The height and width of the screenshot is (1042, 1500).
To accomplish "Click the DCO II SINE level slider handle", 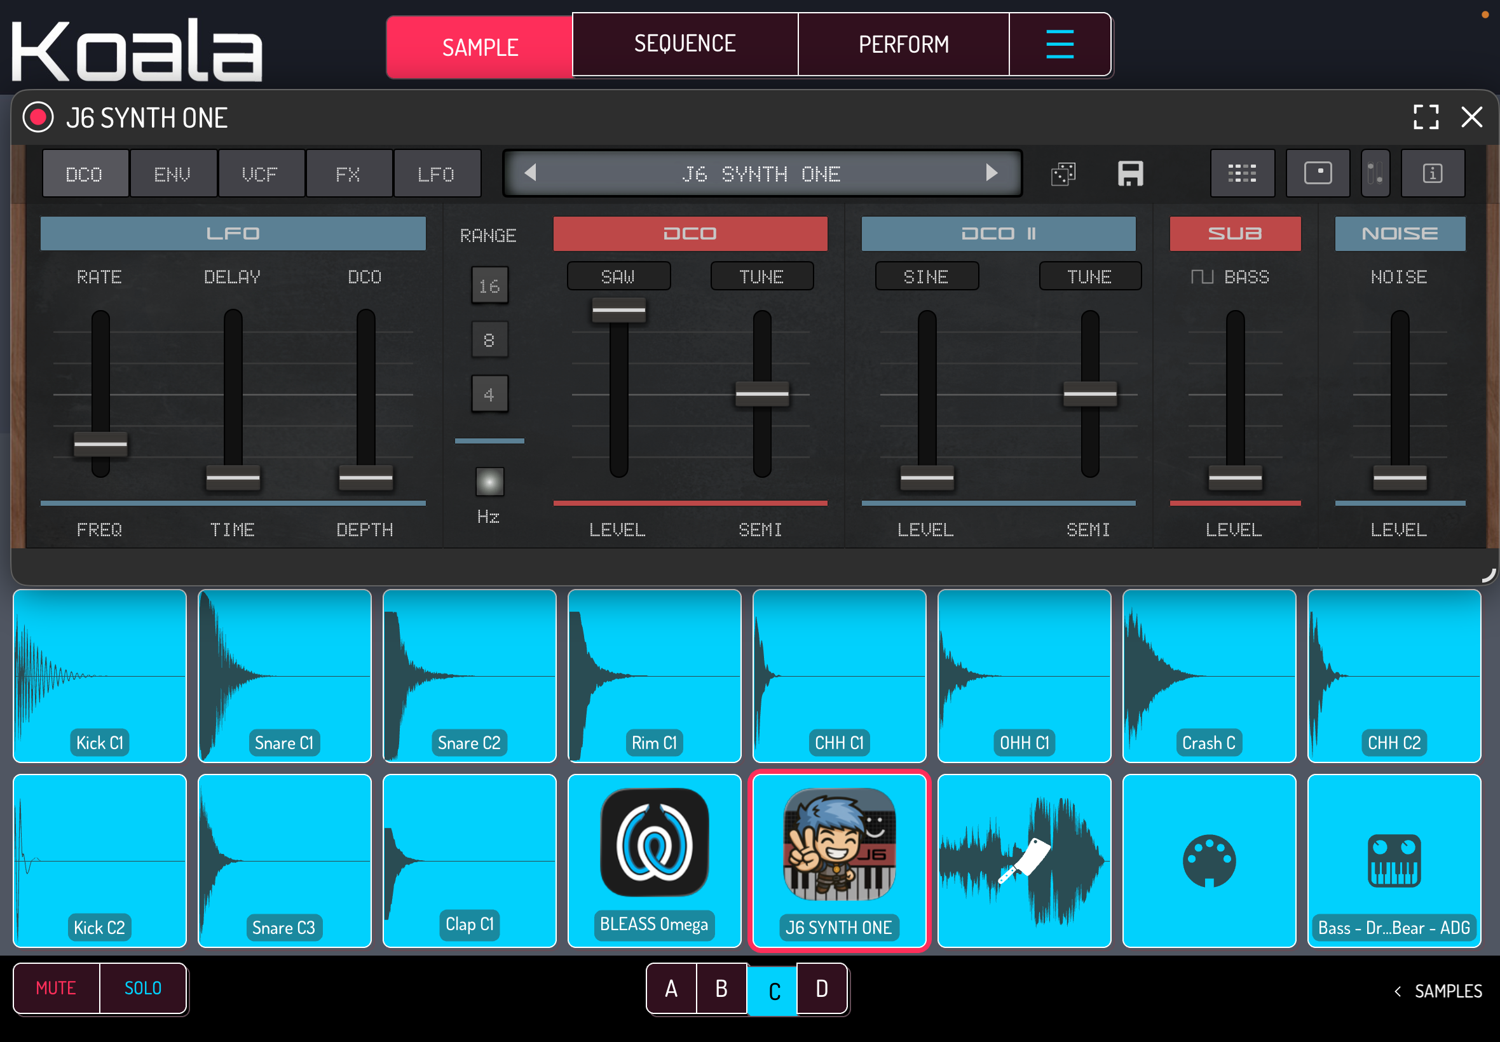I will [927, 478].
